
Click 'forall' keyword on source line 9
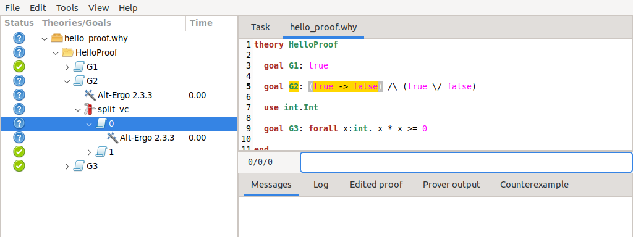coord(323,128)
